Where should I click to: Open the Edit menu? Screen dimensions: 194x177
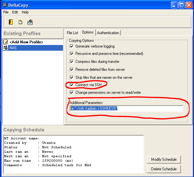pos(15,12)
